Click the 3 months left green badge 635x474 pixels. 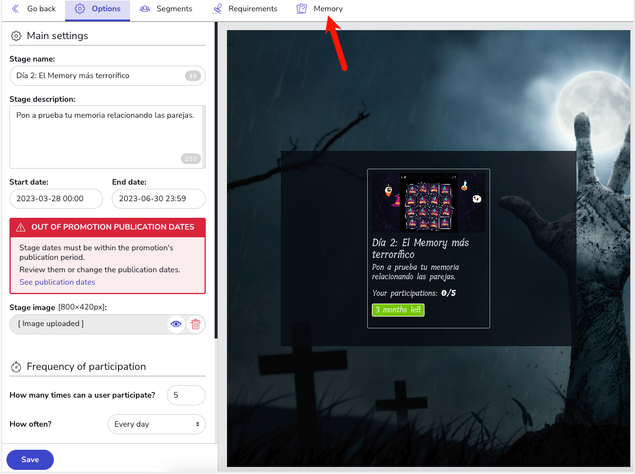coord(398,309)
